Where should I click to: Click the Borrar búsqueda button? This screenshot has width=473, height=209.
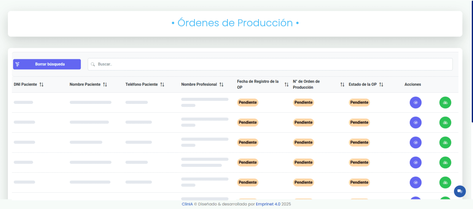pyautogui.click(x=47, y=64)
